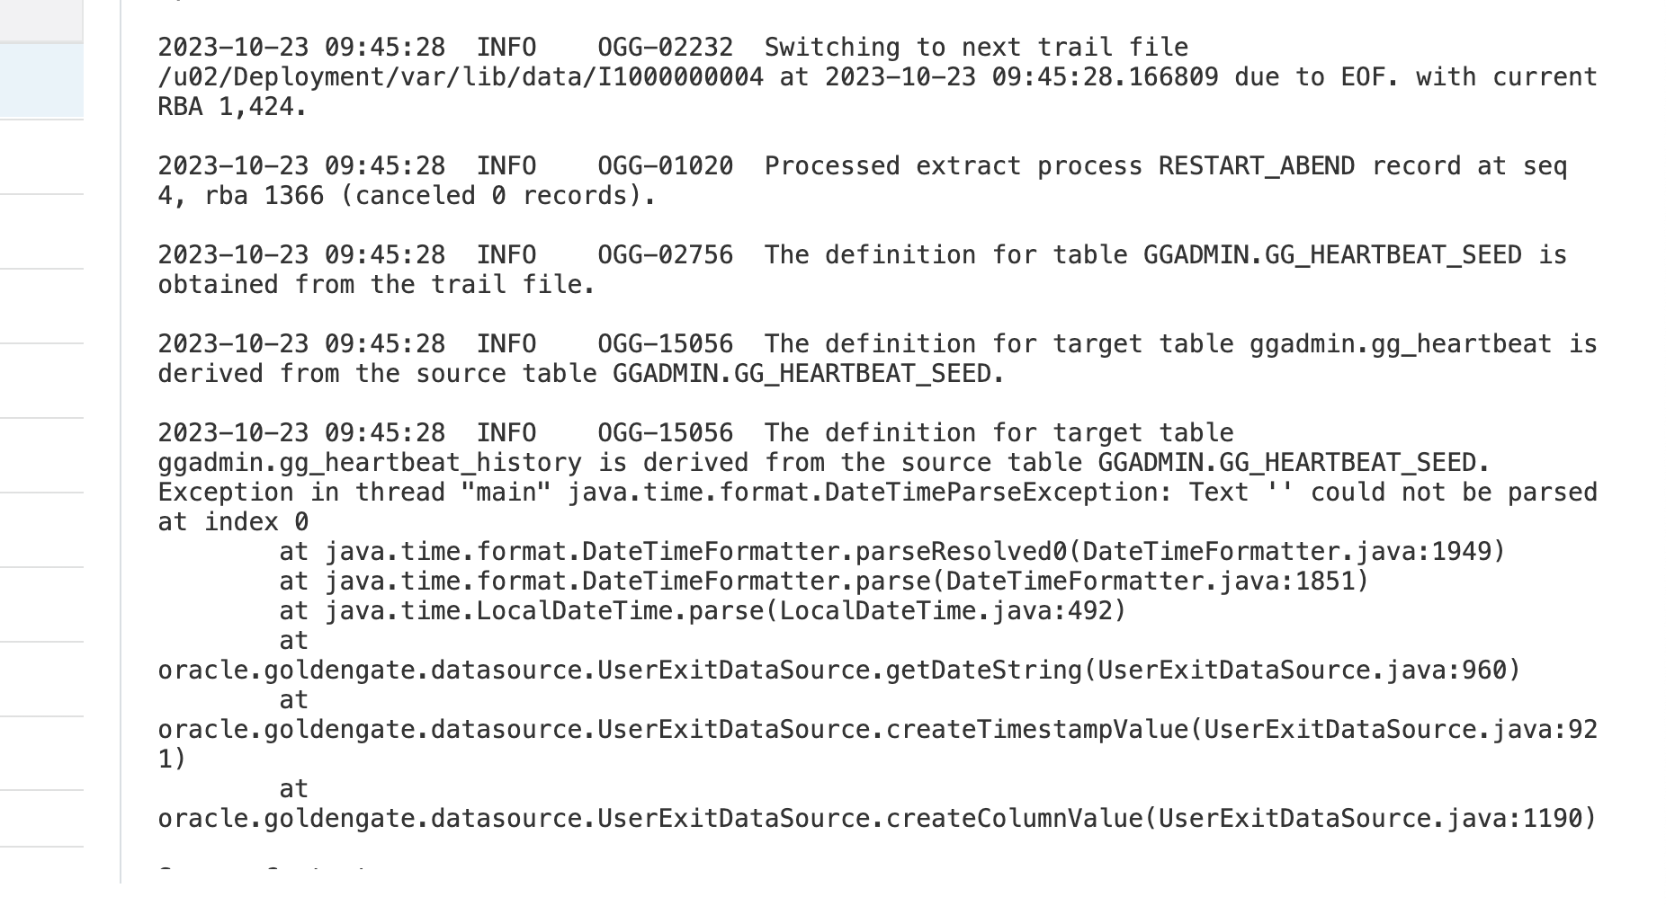Screen dimensions: 1666x906
Task: Click the table name ggadmin.gg_heartbeat_history
Action: [x=370, y=463]
